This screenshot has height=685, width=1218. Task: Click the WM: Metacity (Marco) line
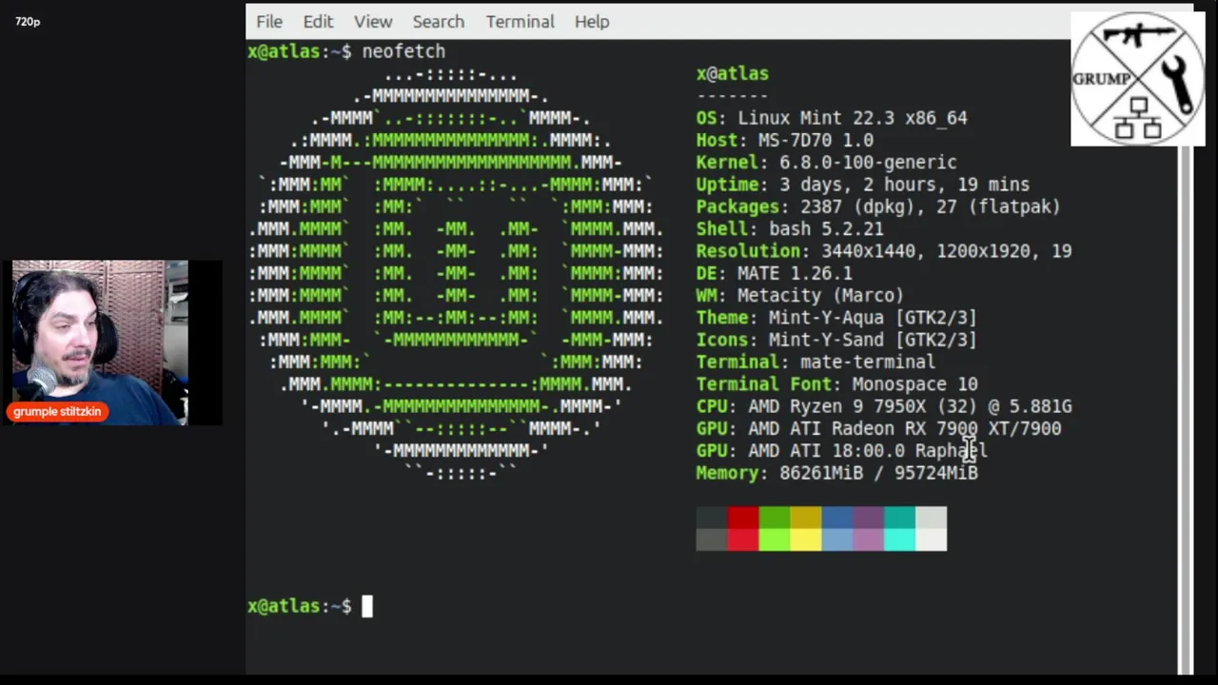click(799, 296)
